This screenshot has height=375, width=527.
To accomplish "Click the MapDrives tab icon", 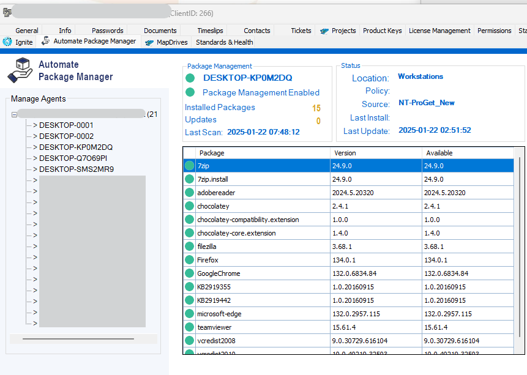I will (x=149, y=42).
